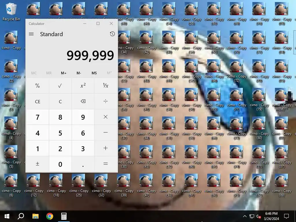Click the muted volume tray icon
The height and width of the screenshot is (222, 296).
pyautogui.click(x=258, y=216)
